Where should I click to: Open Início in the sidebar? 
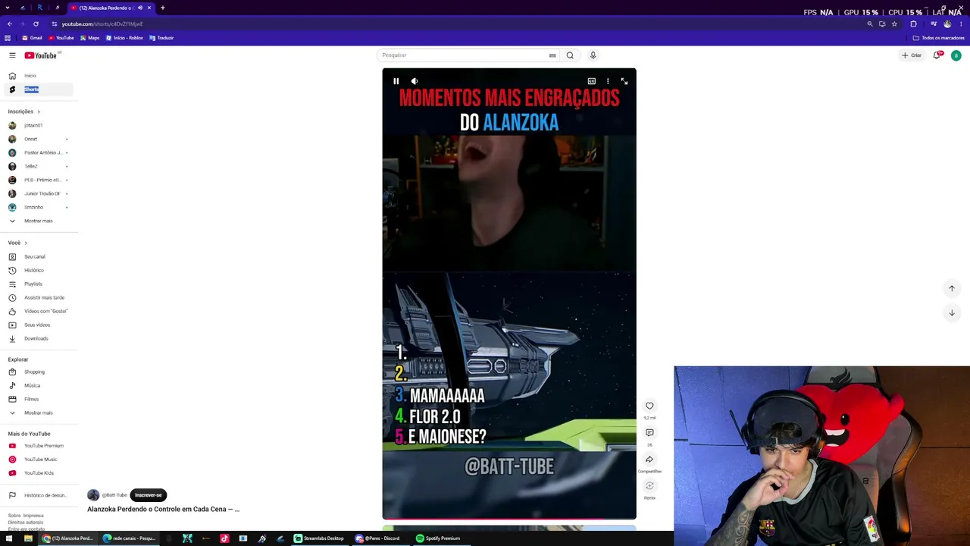(36, 76)
